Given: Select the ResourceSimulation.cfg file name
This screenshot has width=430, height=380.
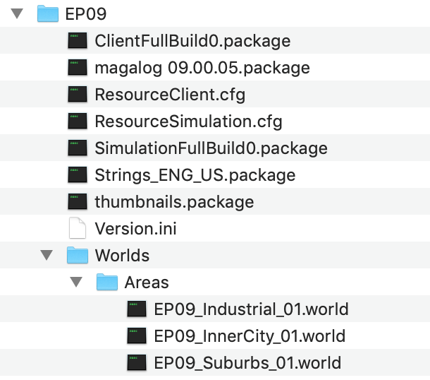Looking at the screenshot, I should (x=188, y=121).
